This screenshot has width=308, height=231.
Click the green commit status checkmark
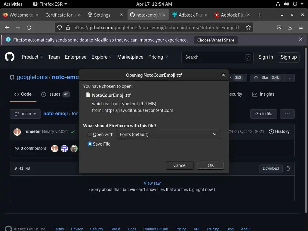click(x=73, y=132)
